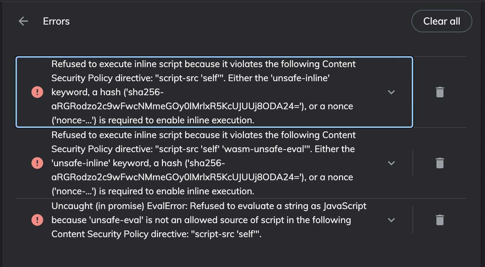
Task: Delete the wasm-unsafe-eval error entry
Action: (439, 163)
